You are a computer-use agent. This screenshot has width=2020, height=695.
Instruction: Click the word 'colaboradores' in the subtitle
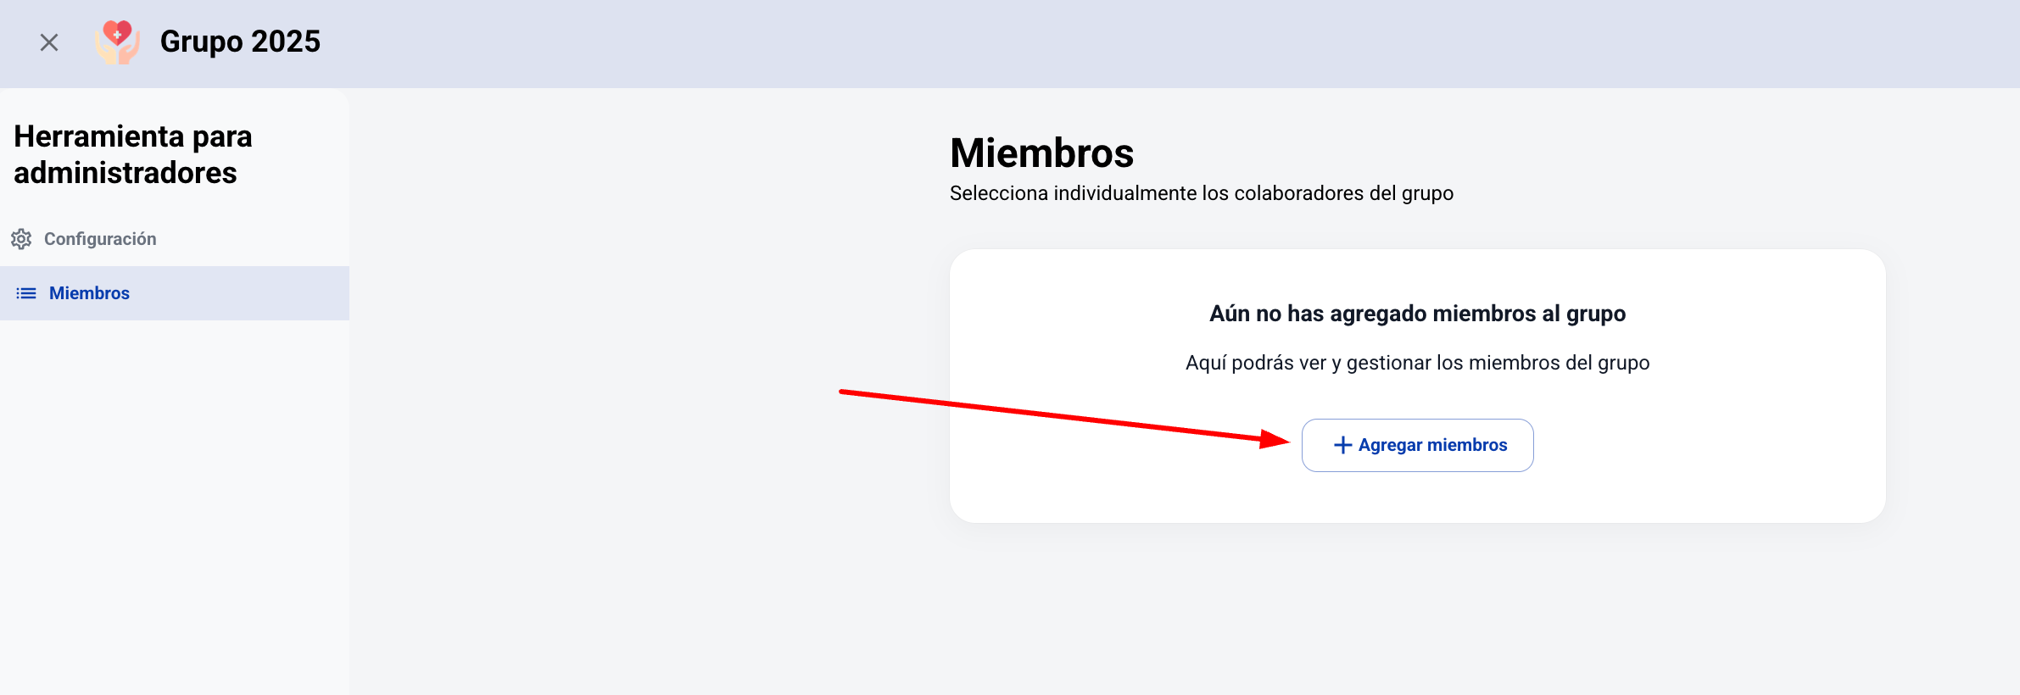coord(1314,193)
